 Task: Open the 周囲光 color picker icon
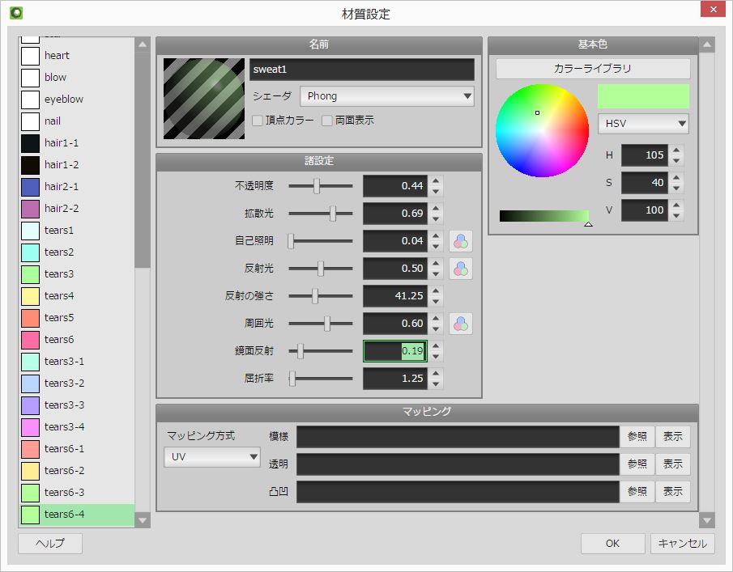[460, 324]
